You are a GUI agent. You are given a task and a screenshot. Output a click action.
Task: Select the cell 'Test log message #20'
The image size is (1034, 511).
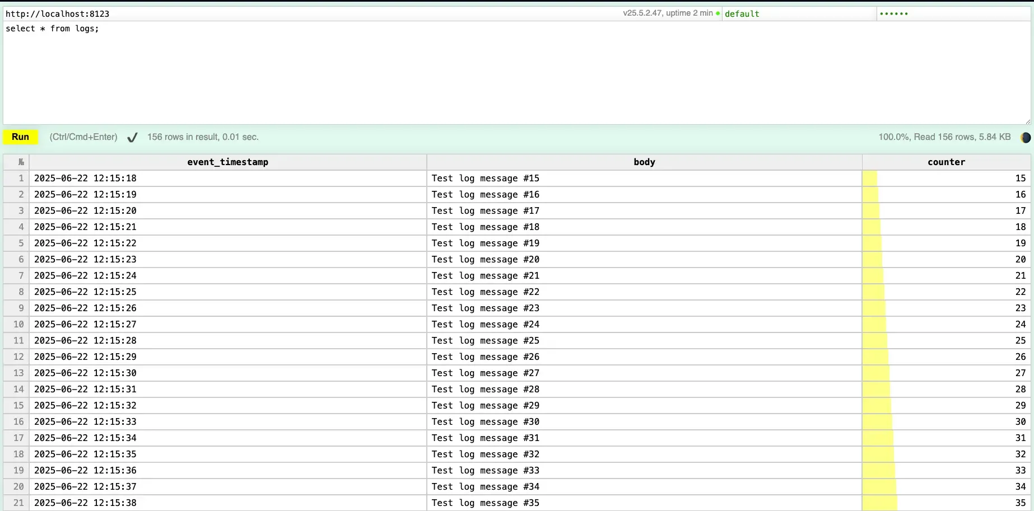coord(644,259)
